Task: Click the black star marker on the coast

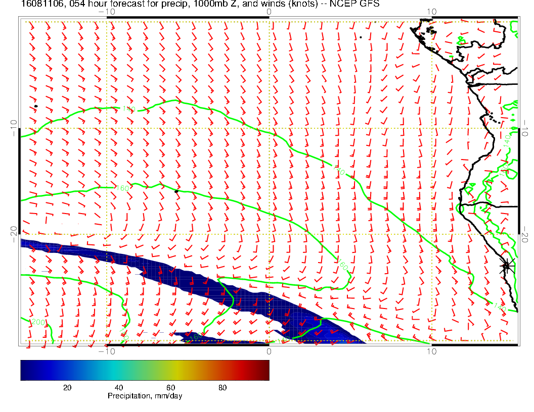Action: pos(507,266)
